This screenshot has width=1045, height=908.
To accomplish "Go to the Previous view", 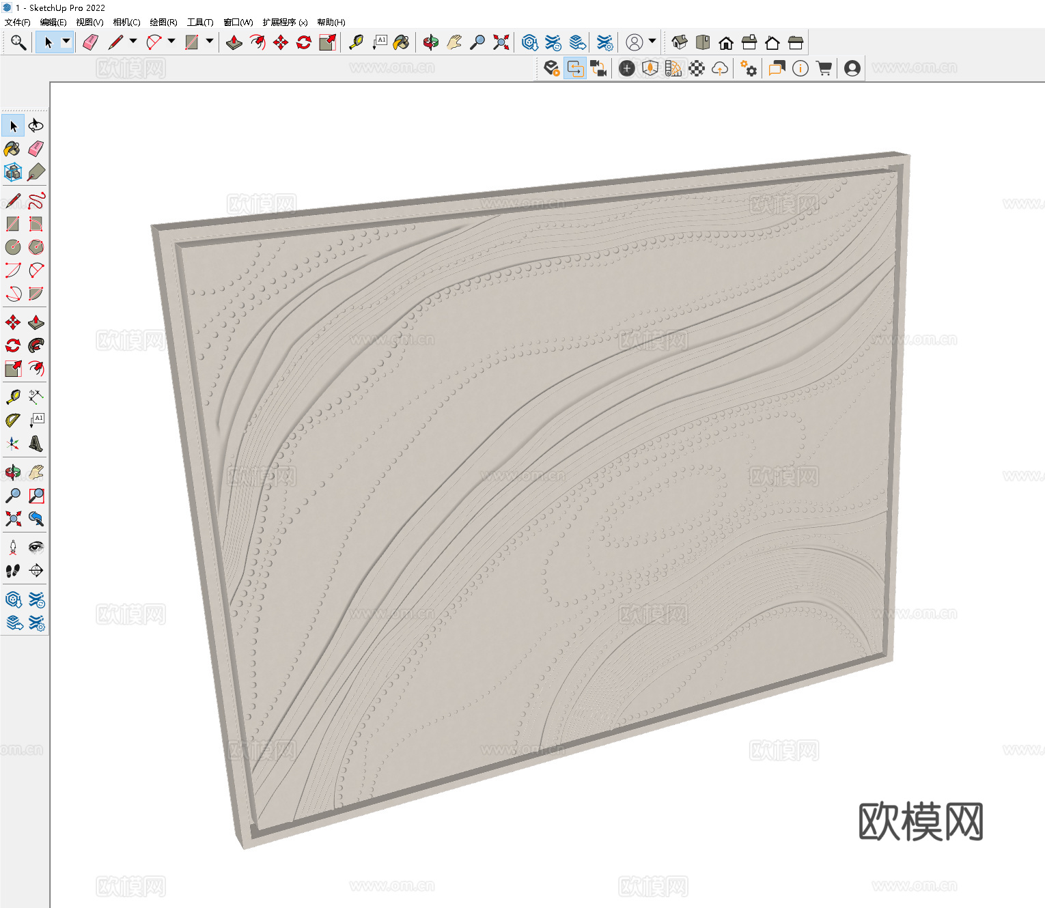I will (36, 519).
